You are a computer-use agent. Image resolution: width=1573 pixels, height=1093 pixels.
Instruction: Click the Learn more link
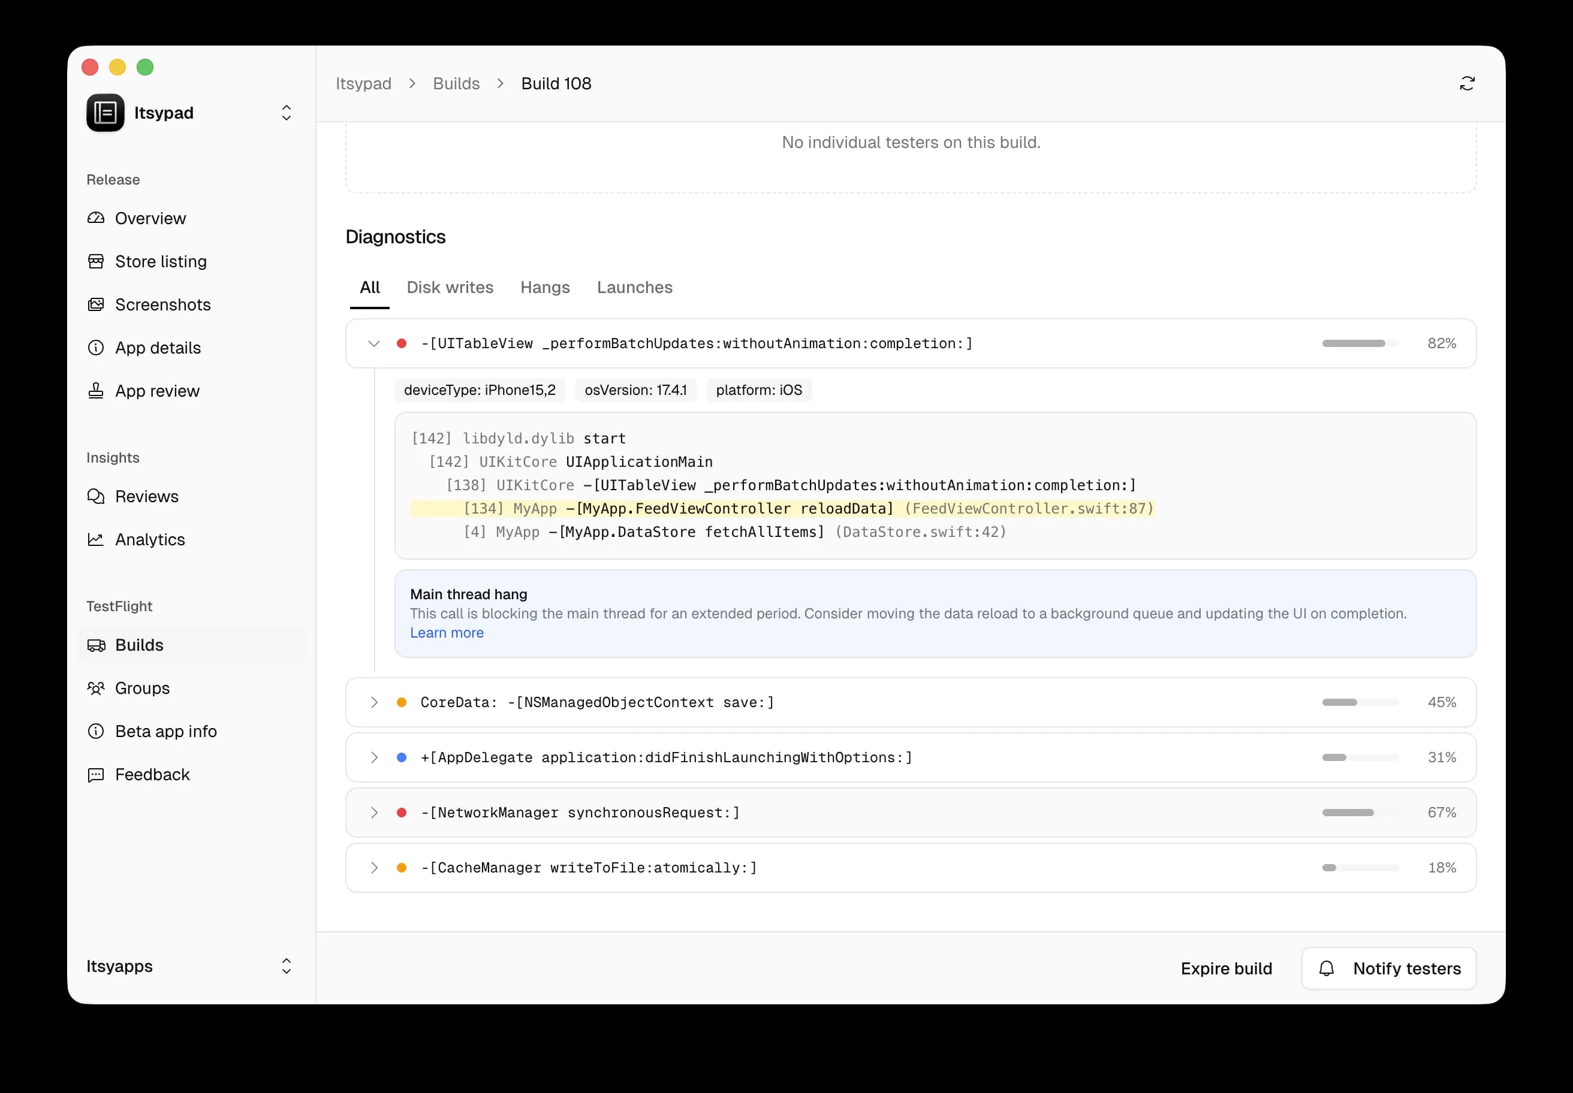coord(446,633)
